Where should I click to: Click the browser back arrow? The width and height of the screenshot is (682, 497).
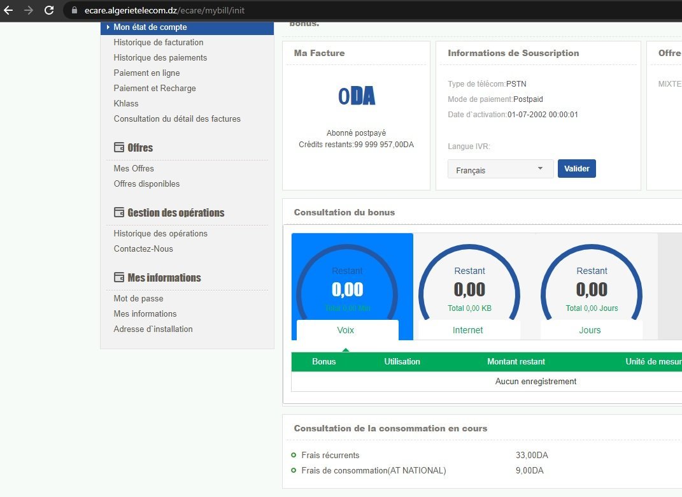pyautogui.click(x=8, y=10)
